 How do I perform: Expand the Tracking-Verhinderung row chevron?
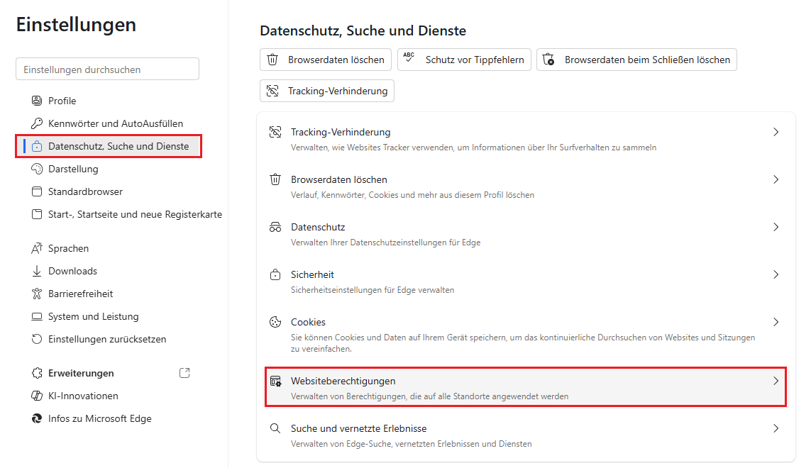pyautogui.click(x=776, y=132)
